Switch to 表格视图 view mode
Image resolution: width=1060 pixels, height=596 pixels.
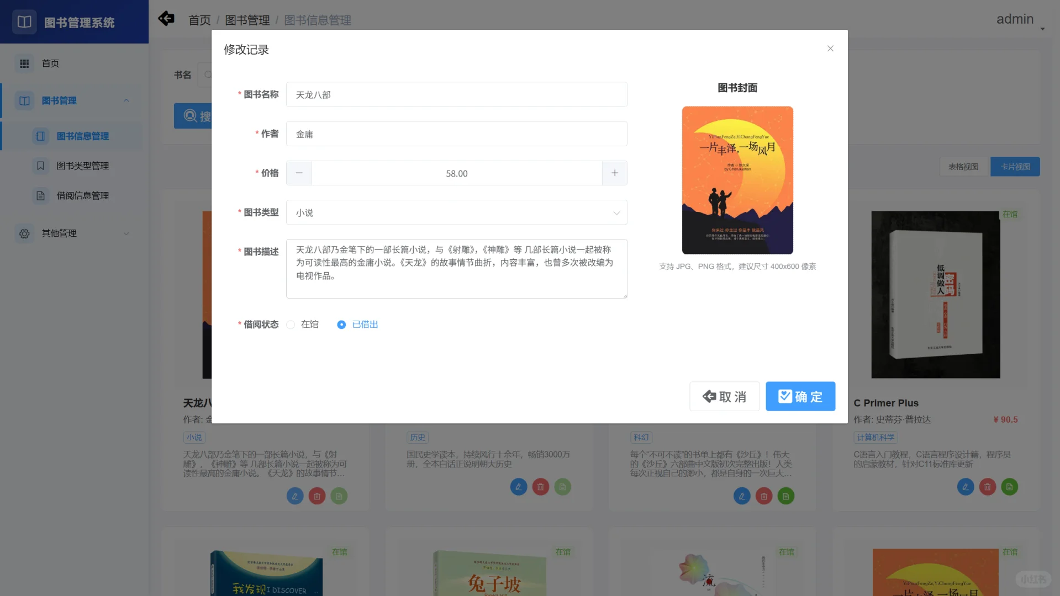coord(963,166)
